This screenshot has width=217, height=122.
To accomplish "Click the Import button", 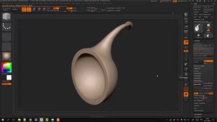I will [198, 12].
